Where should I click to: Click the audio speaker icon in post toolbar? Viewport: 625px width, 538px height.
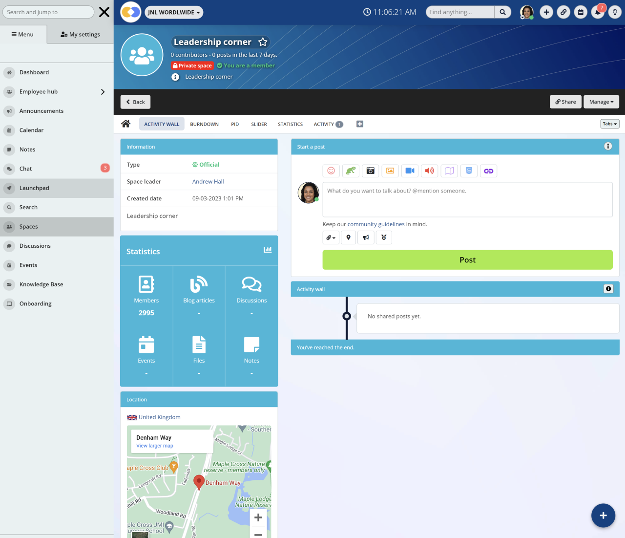[x=429, y=171]
